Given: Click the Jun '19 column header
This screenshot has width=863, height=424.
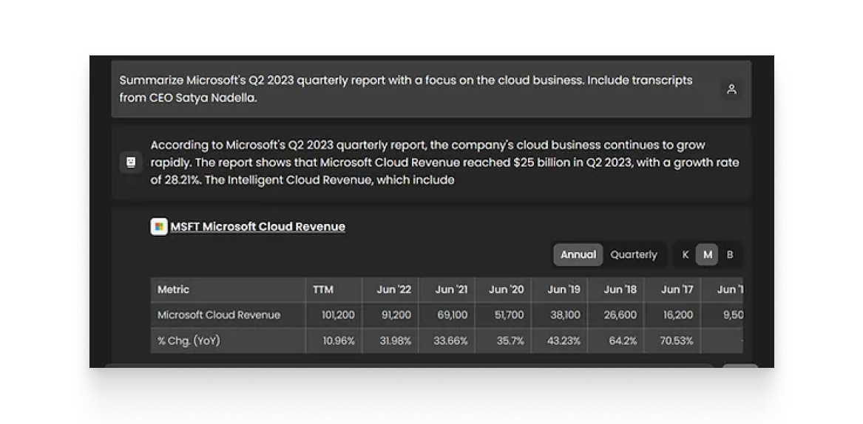Looking at the screenshot, I should pyautogui.click(x=564, y=290).
